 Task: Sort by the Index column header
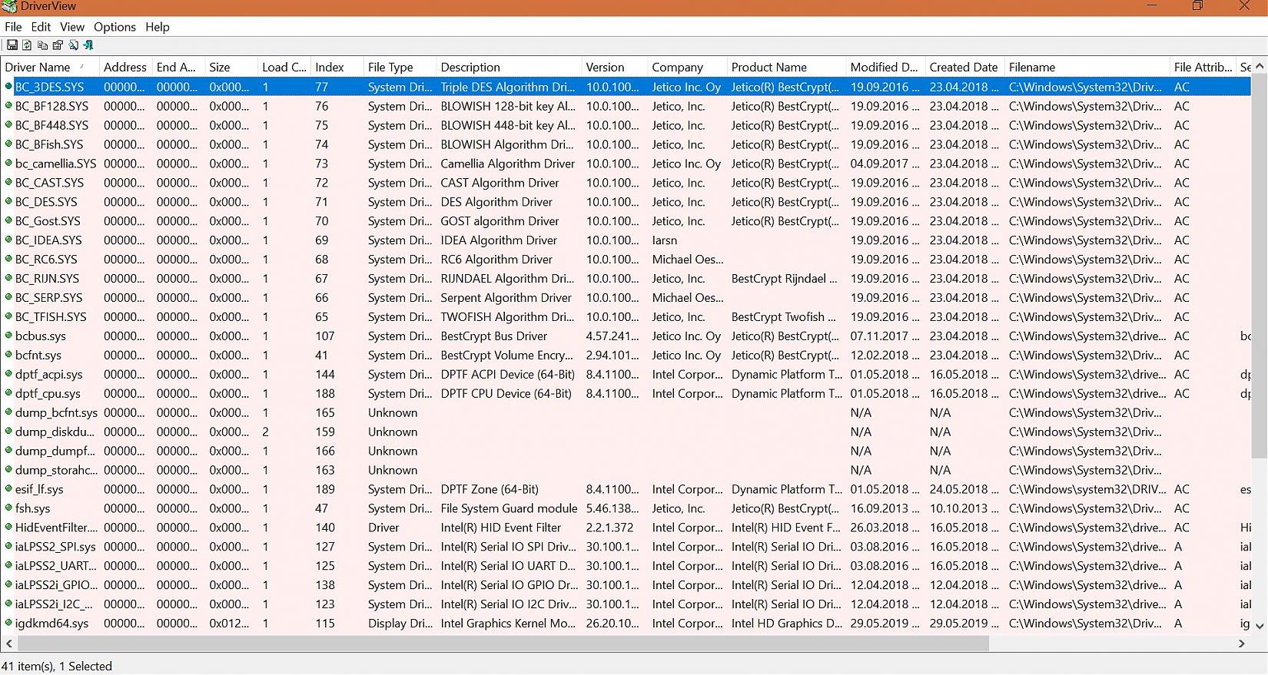click(x=337, y=68)
